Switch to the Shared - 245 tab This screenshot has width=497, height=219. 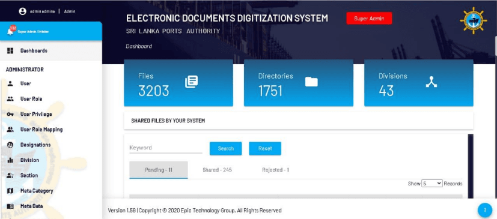pos(217,170)
